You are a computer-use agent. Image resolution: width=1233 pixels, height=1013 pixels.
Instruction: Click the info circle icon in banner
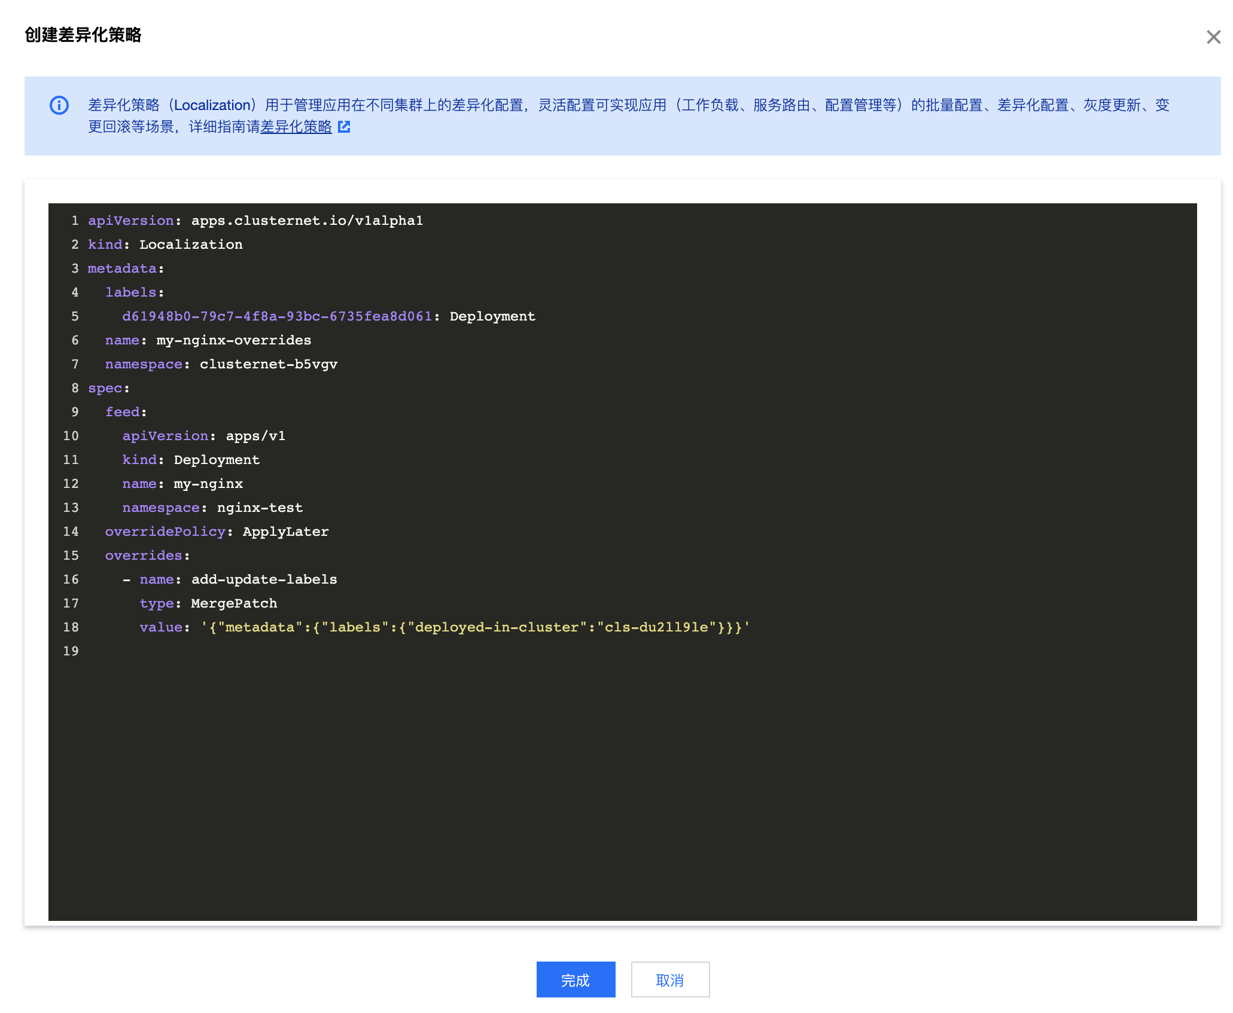59,105
